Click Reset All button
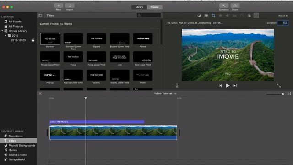 (283, 16)
